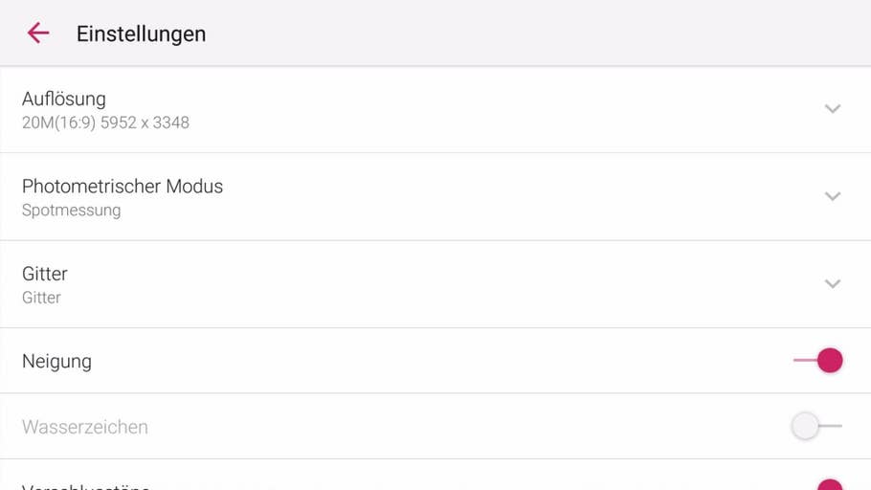Tap the Wasserzeichen label
Screen dimensions: 871x490
tap(85, 427)
